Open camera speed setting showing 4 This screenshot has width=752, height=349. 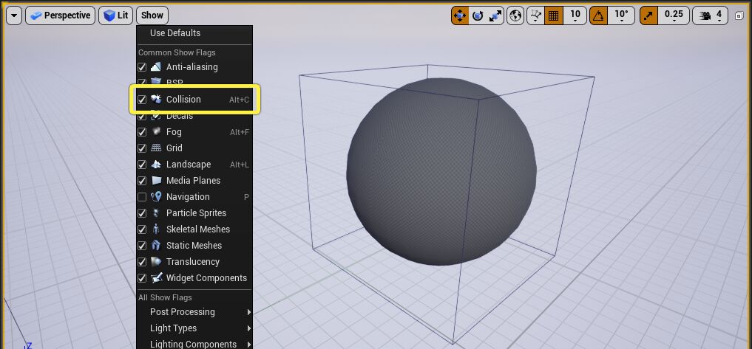point(712,15)
